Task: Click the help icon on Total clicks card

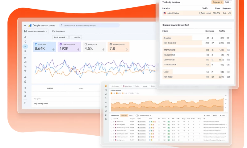Action: (x=53, y=50)
